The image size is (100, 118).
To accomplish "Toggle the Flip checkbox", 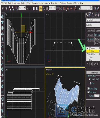I will pos(90,83).
